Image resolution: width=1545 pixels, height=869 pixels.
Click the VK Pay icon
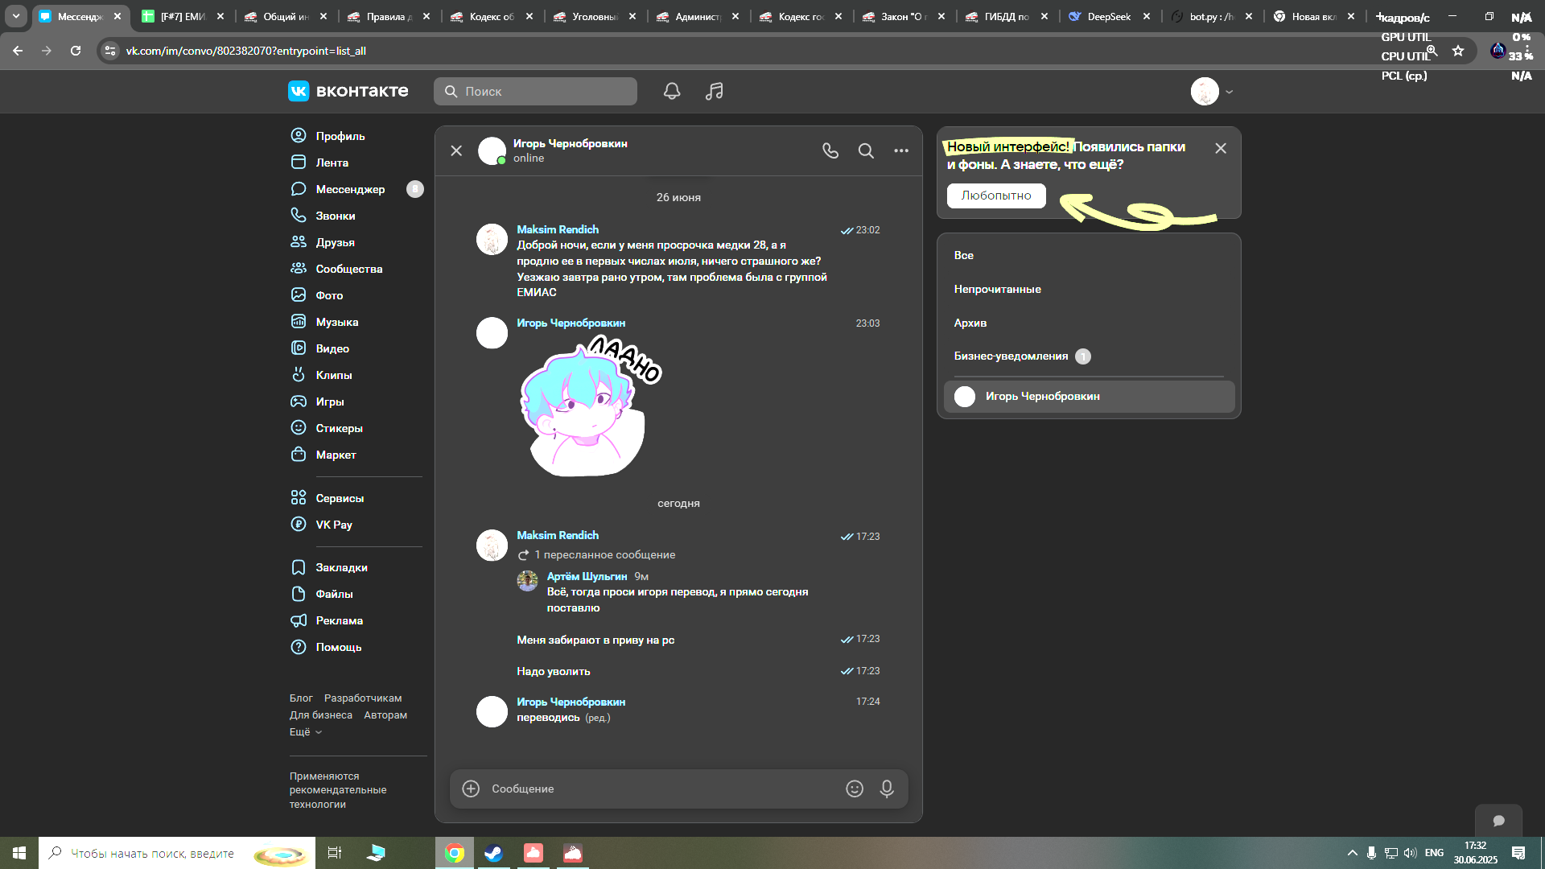click(299, 525)
